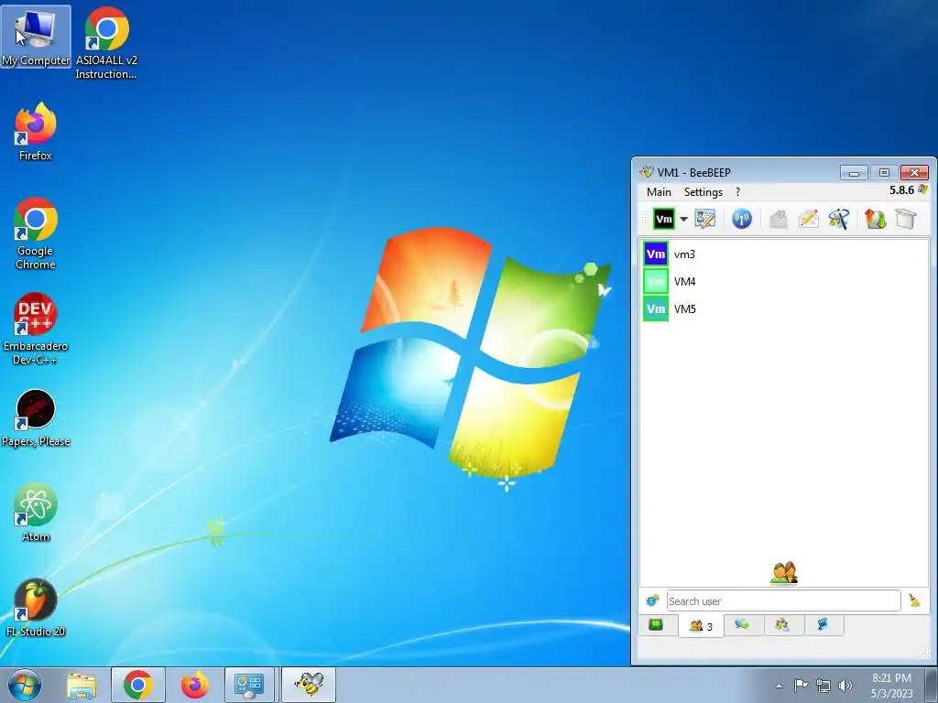Select the Embarcadero Dev-C++ desktop shortcut

(36, 329)
